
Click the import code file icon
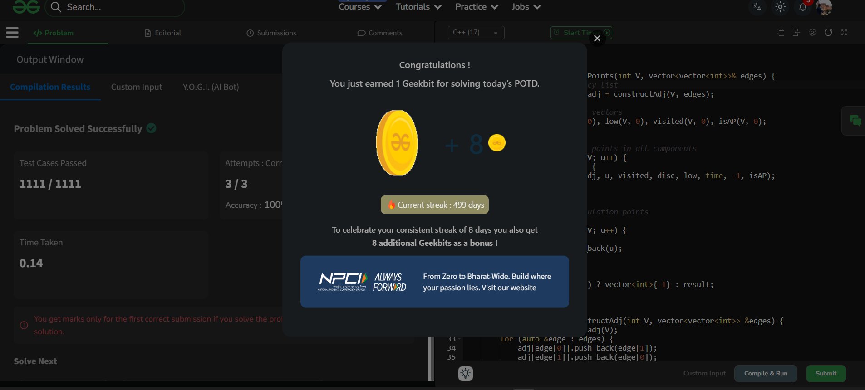796,32
